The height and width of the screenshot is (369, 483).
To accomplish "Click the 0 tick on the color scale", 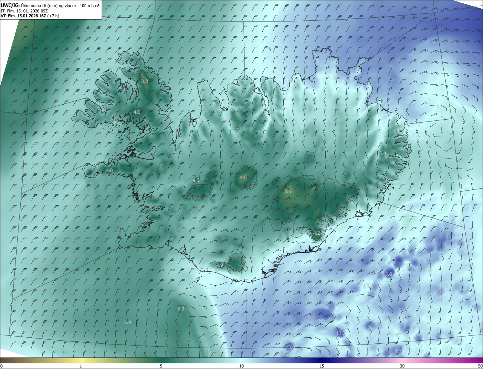I will point(2,366).
